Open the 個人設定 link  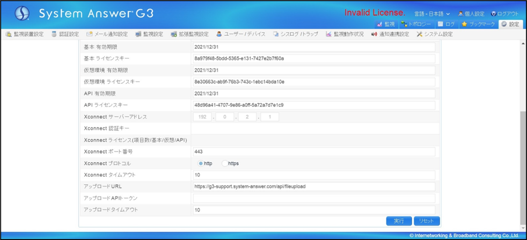coord(471,13)
